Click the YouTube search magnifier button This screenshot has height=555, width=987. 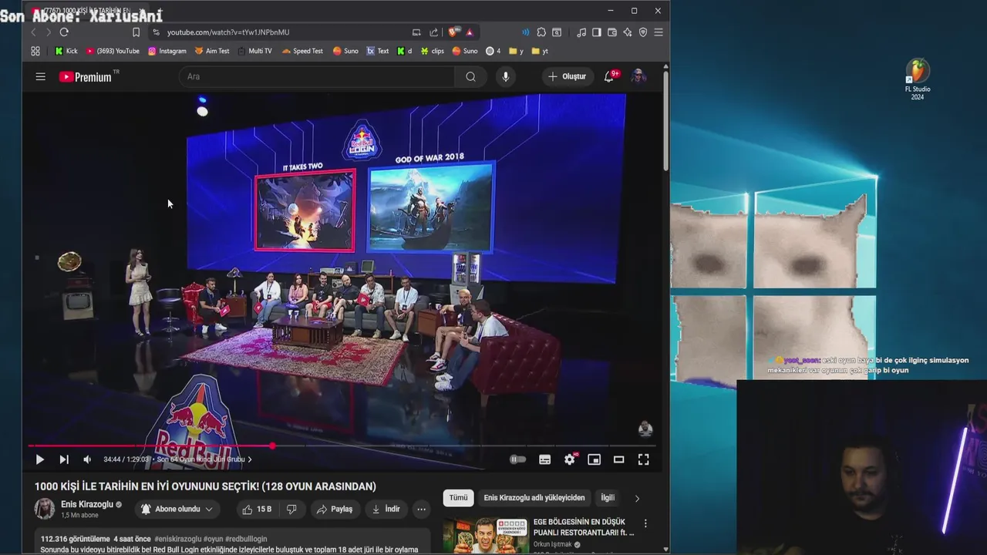(470, 76)
